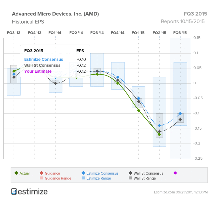This screenshot has height=205, width=224.
Task: Select the FQ4 '14 quarter label
Action: click(x=118, y=33)
